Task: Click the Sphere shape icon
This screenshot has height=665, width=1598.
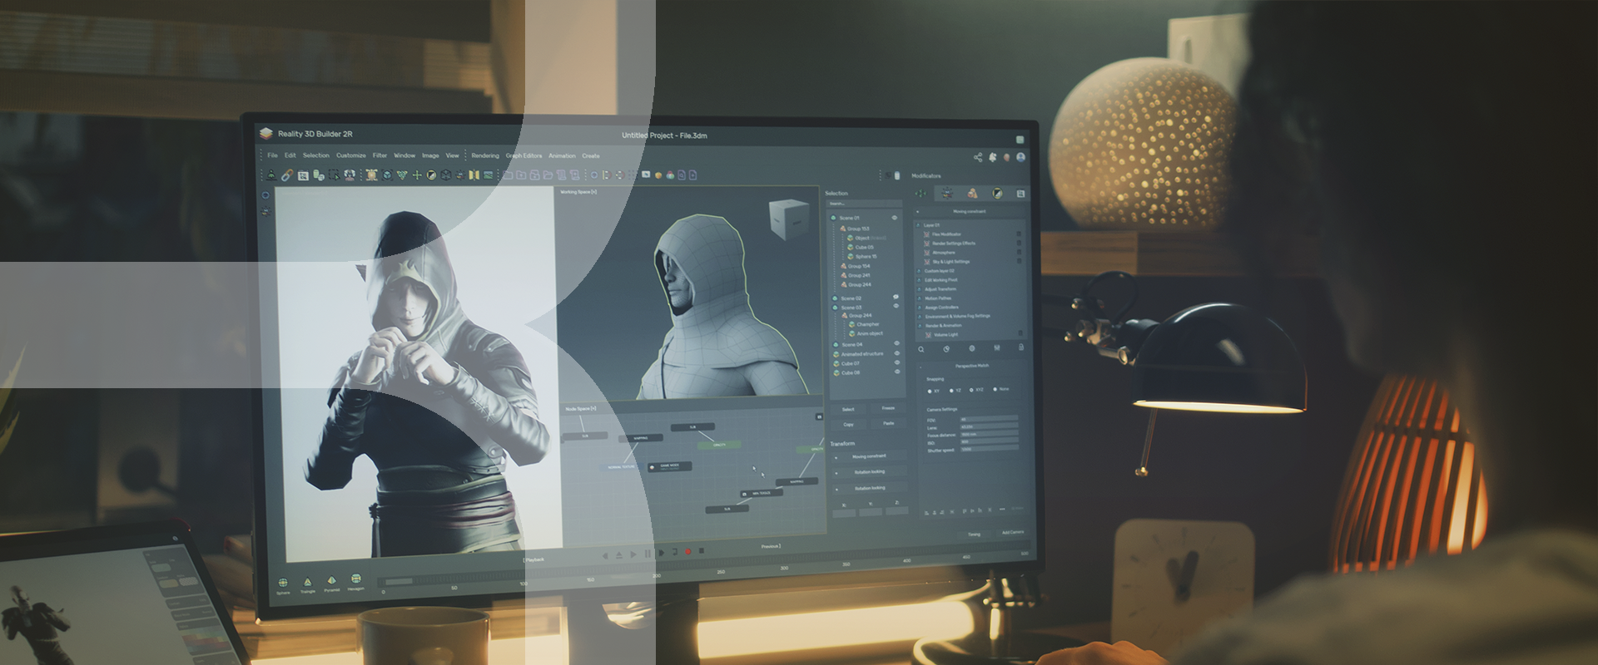Action: (283, 583)
